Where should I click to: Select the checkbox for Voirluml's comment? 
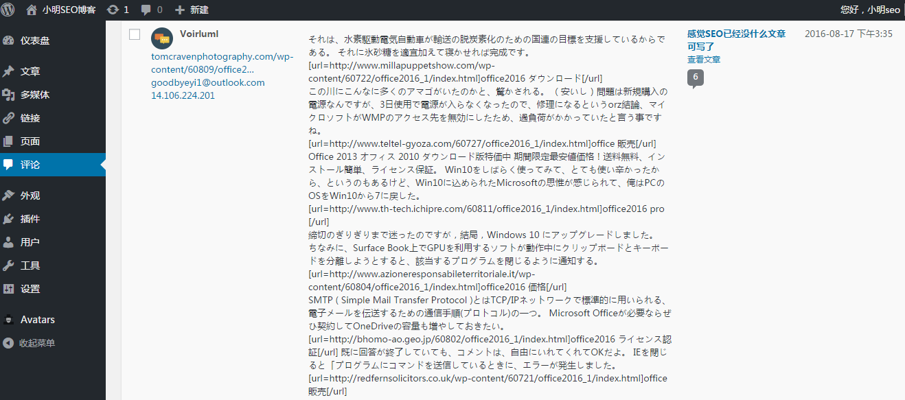click(x=135, y=34)
